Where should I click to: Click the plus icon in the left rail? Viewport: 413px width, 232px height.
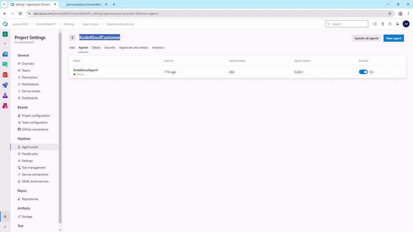[5, 43]
